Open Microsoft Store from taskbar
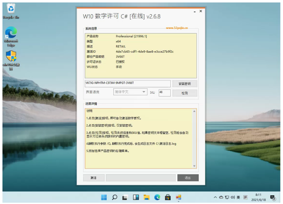The height and width of the screenshot is (204, 283). [168, 197]
